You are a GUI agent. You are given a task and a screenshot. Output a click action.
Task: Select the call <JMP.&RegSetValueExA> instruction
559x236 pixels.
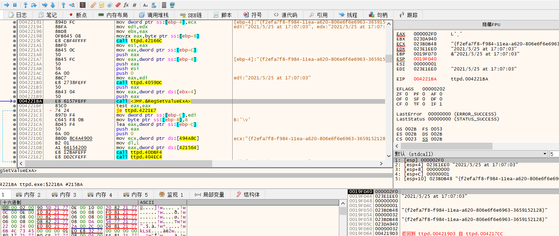click(x=154, y=101)
